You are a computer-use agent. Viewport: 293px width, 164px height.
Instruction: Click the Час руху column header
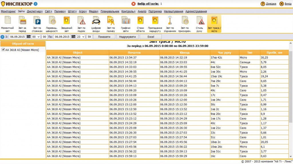point(224,53)
